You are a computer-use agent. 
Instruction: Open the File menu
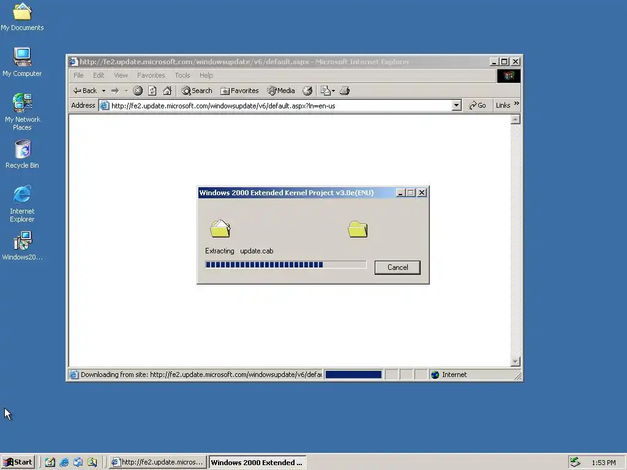point(78,75)
